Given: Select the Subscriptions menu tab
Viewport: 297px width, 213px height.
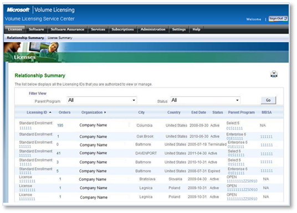Looking at the screenshot, I should coord(122,29).
